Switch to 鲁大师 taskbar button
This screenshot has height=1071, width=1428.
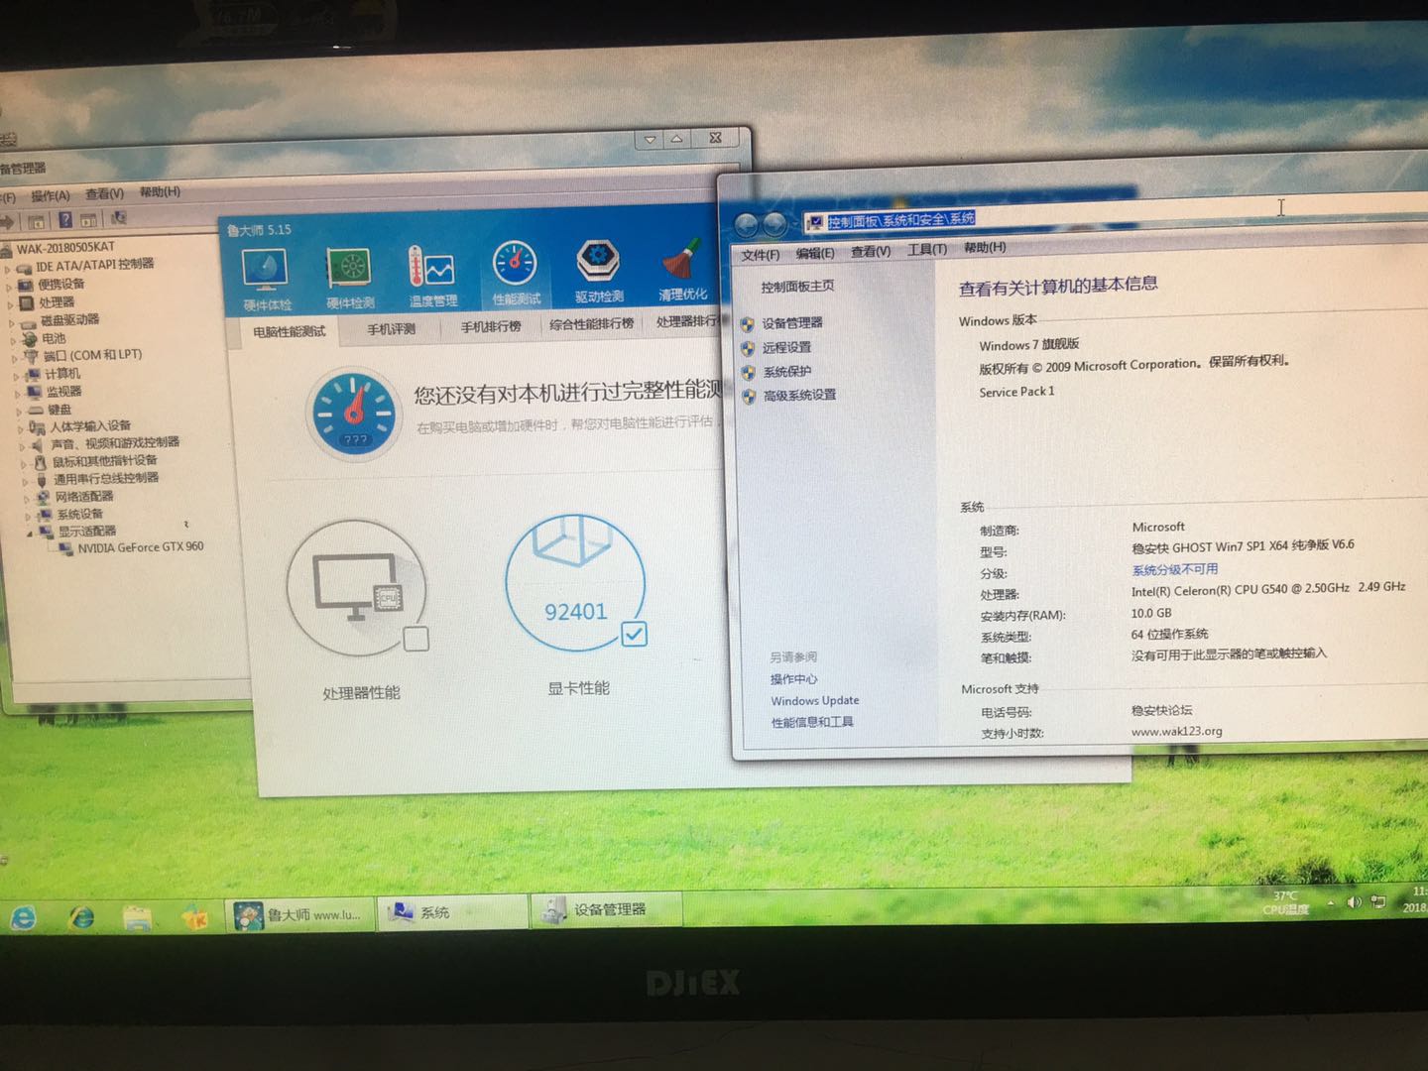point(299,914)
